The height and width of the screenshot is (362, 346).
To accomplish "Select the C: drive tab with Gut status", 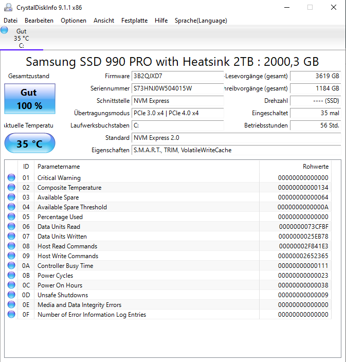I will [x=22, y=38].
